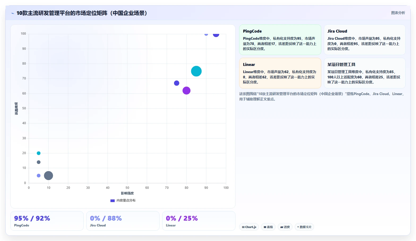The height and width of the screenshot is (241, 416).
Task: Open the Linear insight card
Action: [x=280, y=73]
